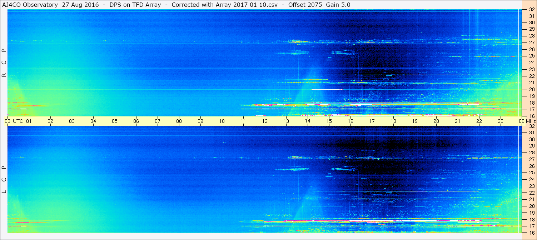Click the 16 MHz tick in RCP panel
Image resolution: width=537 pixels, height=240 pixels.
531,116
